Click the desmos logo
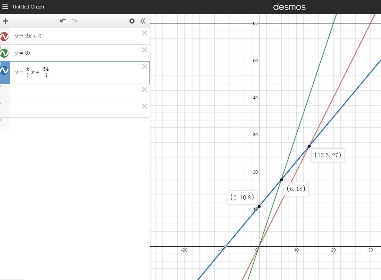Image resolution: width=381 pixels, height=280 pixels. pos(289,7)
